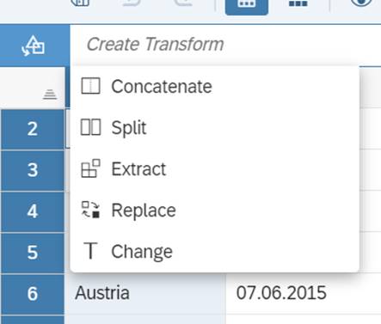
Task: Select row header 3
Action: (33, 170)
